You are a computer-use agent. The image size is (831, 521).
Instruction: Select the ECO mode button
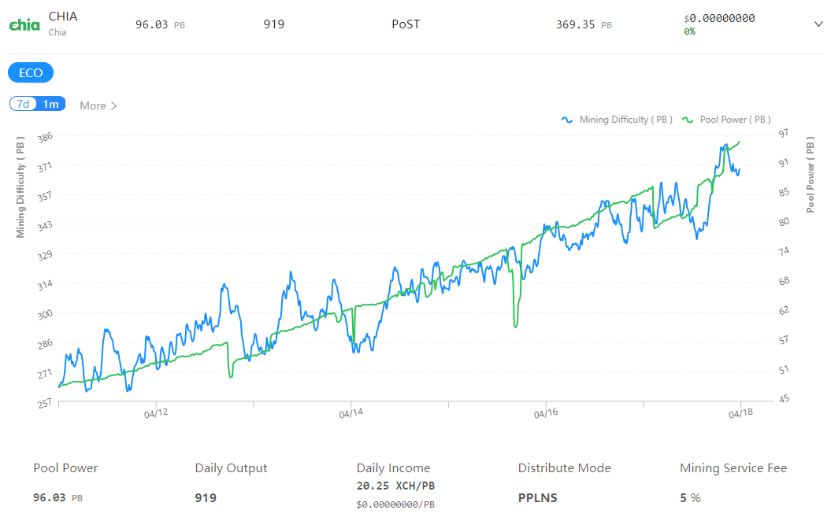point(31,72)
